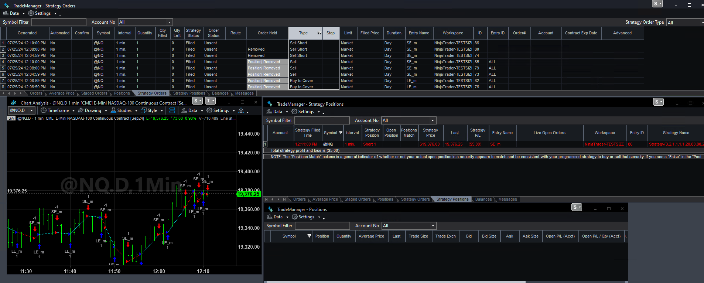Click Symbol Filter field in Strategy Positions
The height and width of the screenshot is (283, 704).
[x=322, y=120]
